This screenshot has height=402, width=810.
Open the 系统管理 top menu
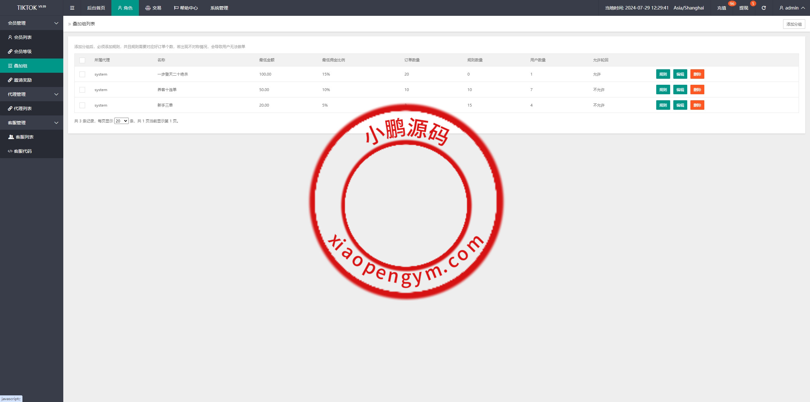click(219, 8)
